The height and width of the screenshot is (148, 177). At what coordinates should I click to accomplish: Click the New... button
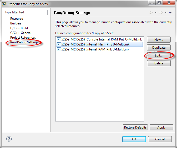coord(159,40)
